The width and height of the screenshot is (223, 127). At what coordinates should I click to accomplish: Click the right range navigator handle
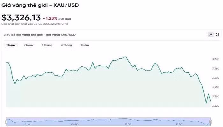click(210, 122)
